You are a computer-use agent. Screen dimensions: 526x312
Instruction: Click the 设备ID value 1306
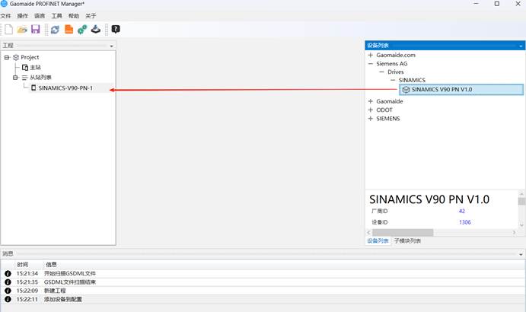465,222
